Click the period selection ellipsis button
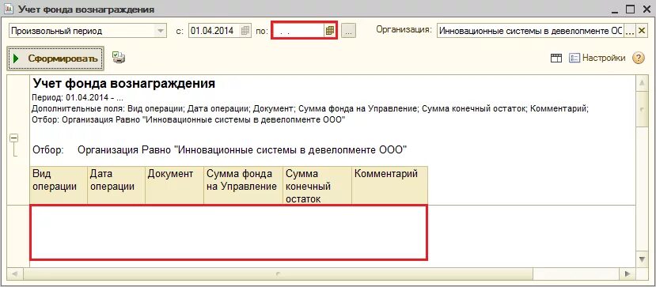This screenshot has width=656, height=287. pos(348,31)
